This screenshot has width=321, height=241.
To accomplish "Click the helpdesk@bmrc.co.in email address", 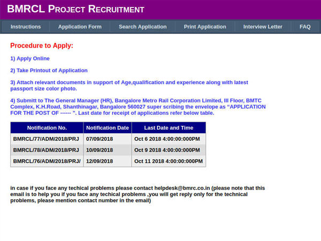I will 182,188.
